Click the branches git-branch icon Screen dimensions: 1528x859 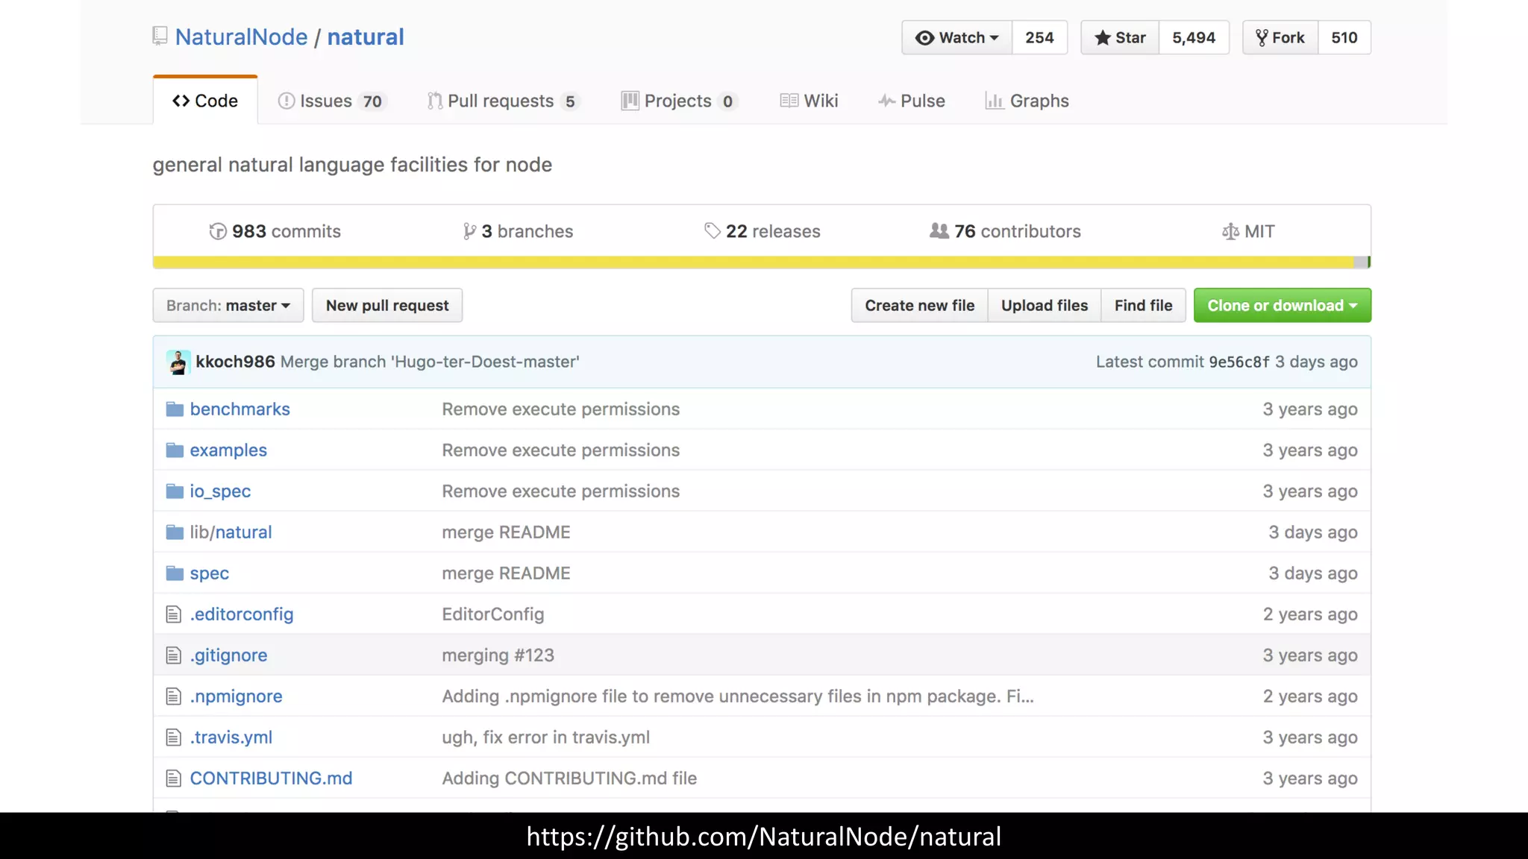(469, 231)
